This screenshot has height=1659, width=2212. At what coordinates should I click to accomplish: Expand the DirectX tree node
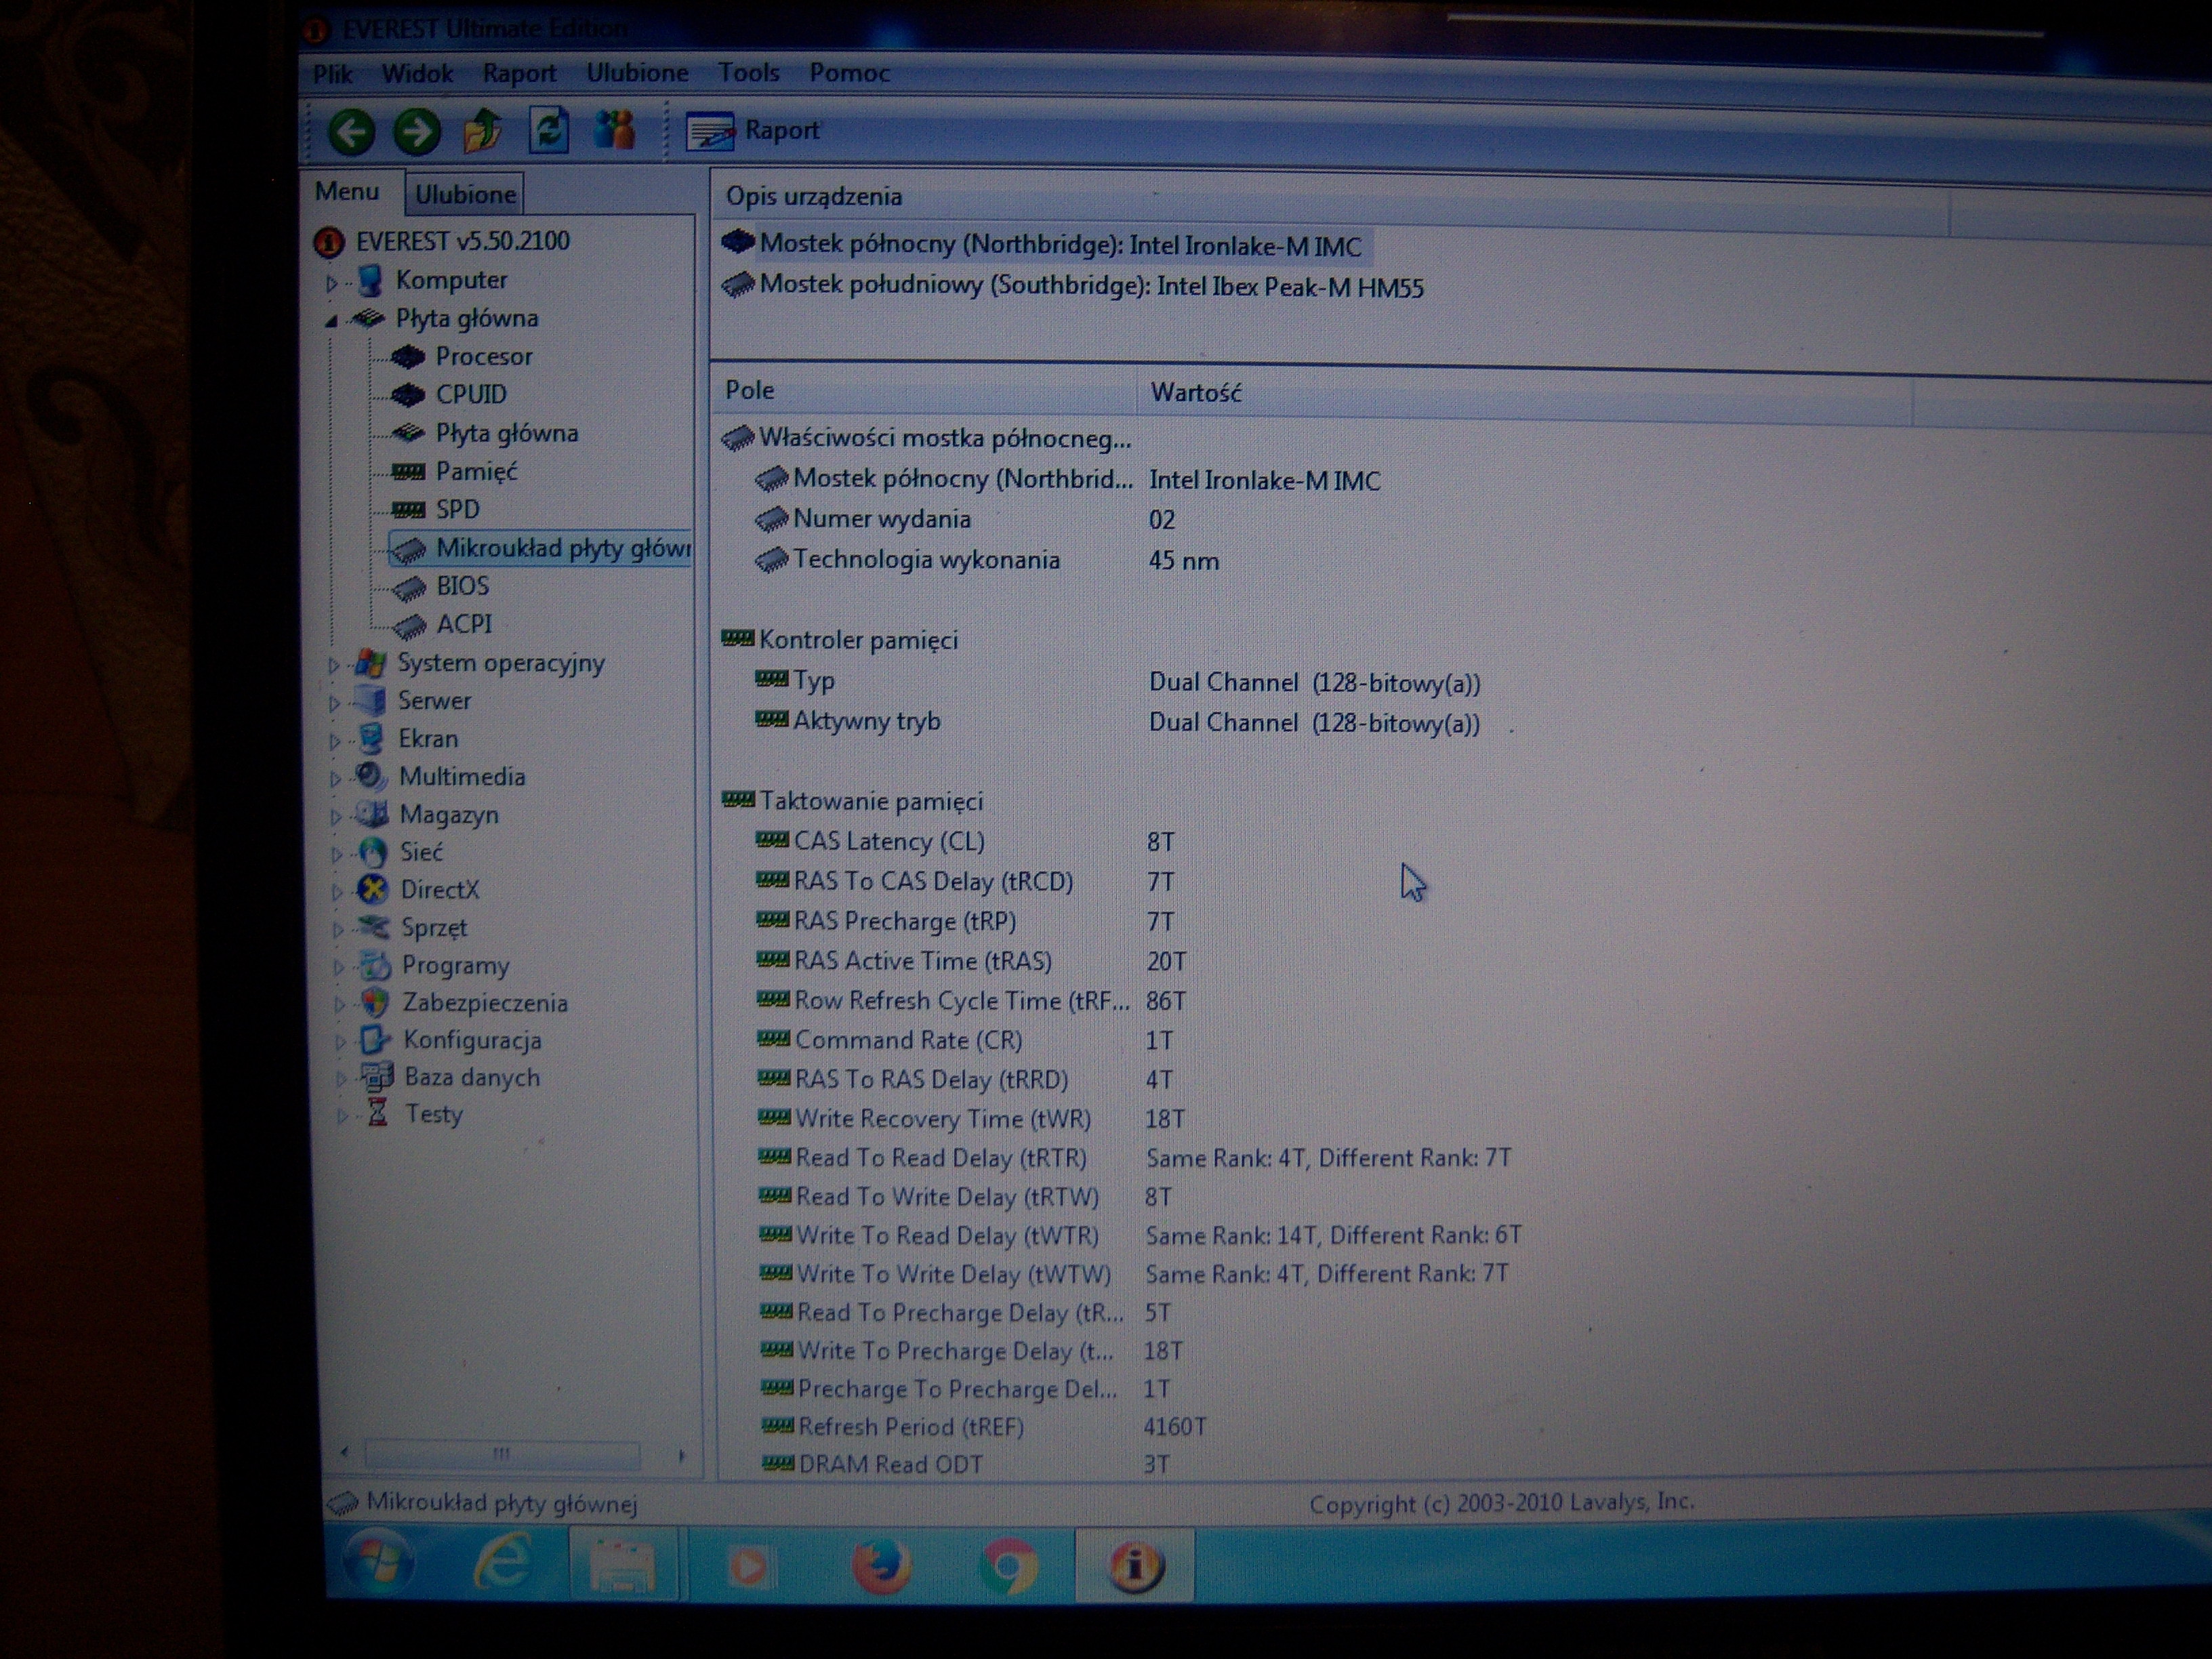point(337,891)
